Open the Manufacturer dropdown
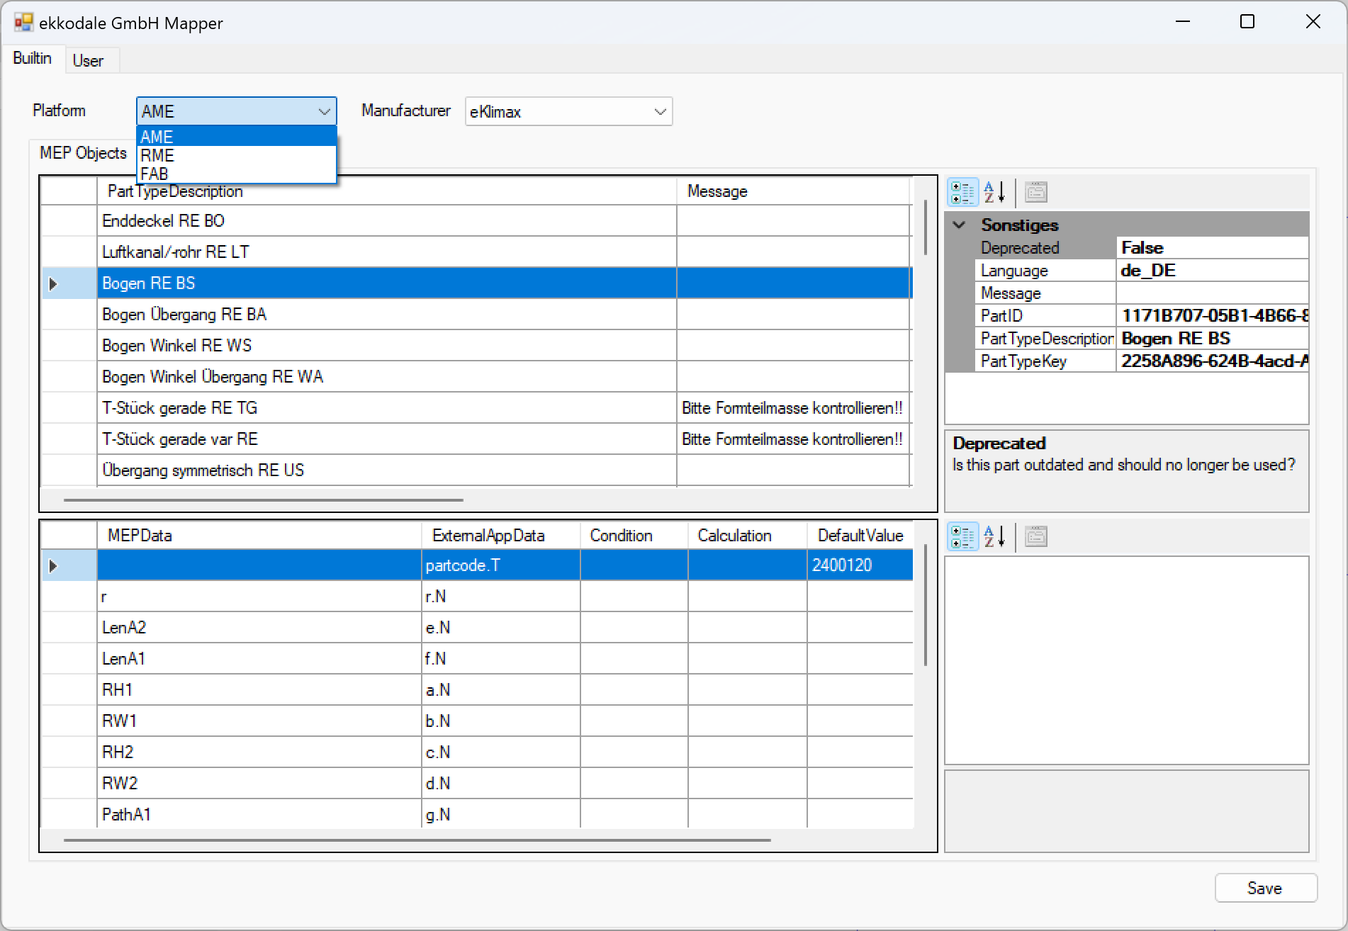 [x=568, y=111]
